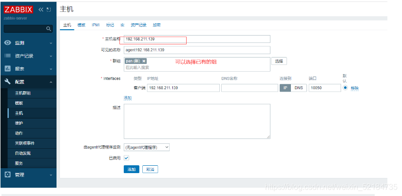Click the Zabbix logo

19,10
